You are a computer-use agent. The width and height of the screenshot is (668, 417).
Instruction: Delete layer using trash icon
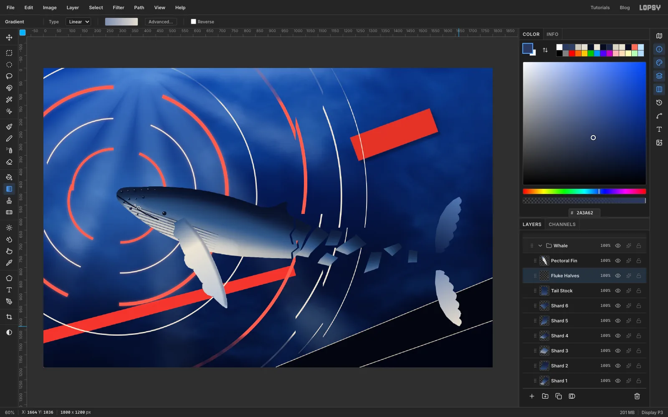point(637,396)
